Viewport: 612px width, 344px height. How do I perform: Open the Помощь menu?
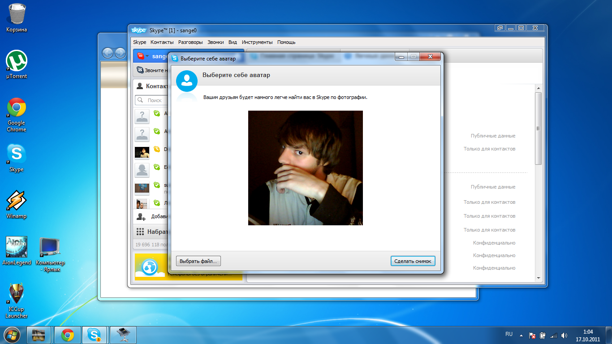pos(286,42)
